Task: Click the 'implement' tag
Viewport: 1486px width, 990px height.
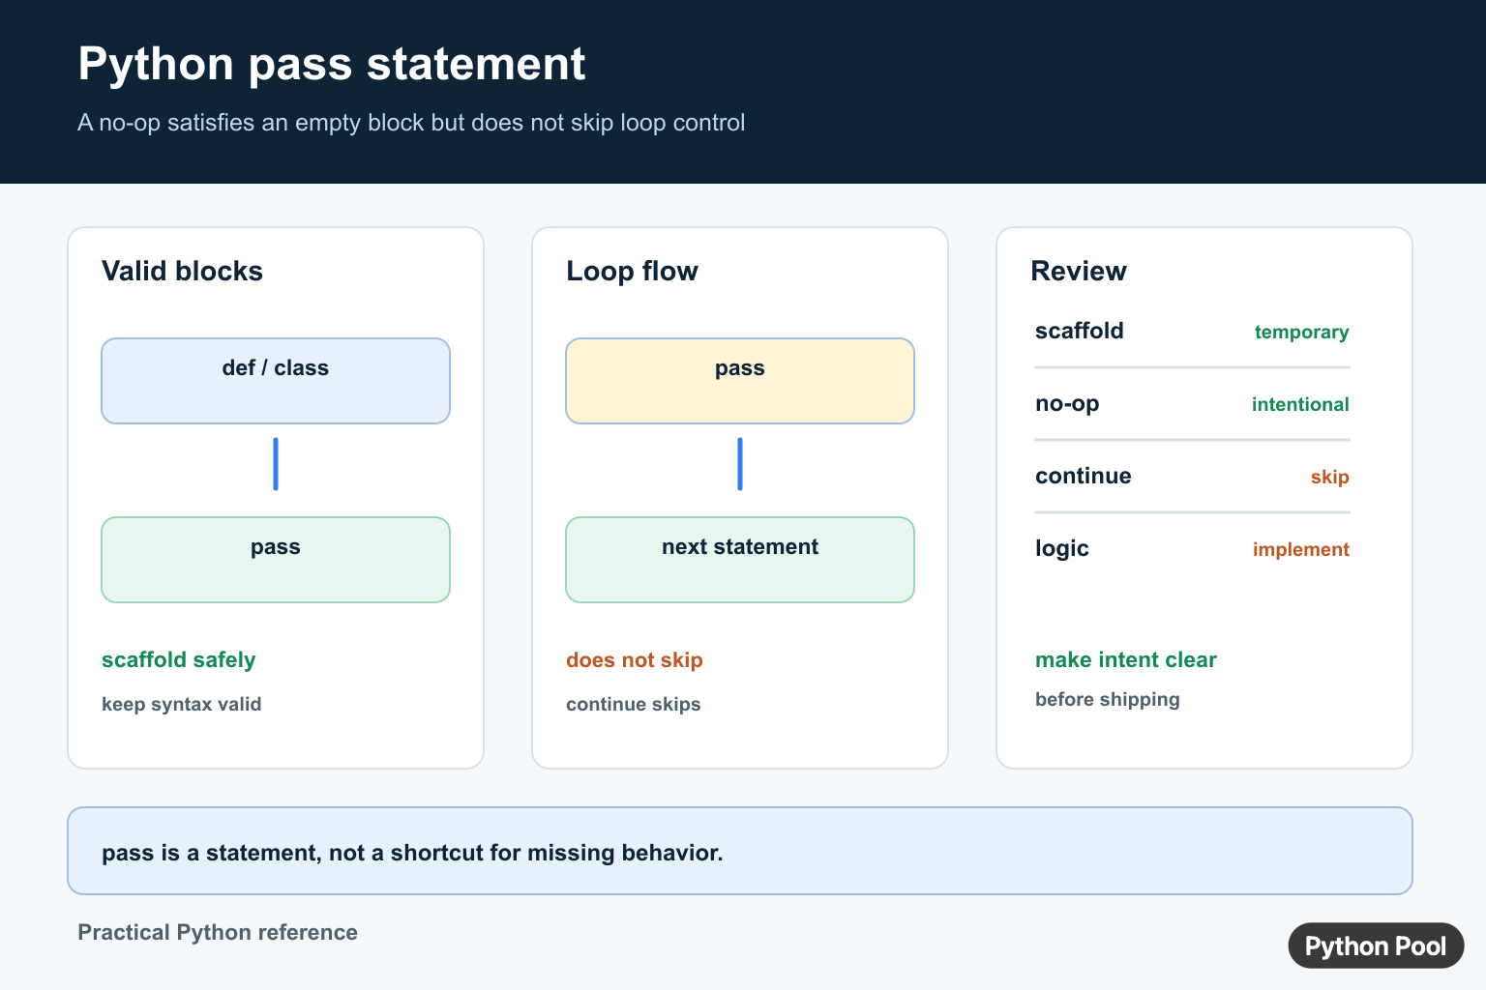Action: [x=1300, y=549]
